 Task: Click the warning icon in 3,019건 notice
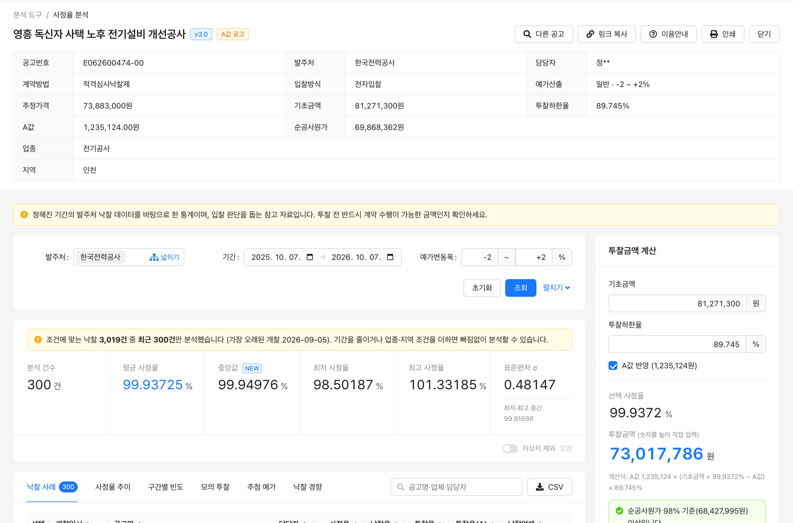click(x=38, y=340)
